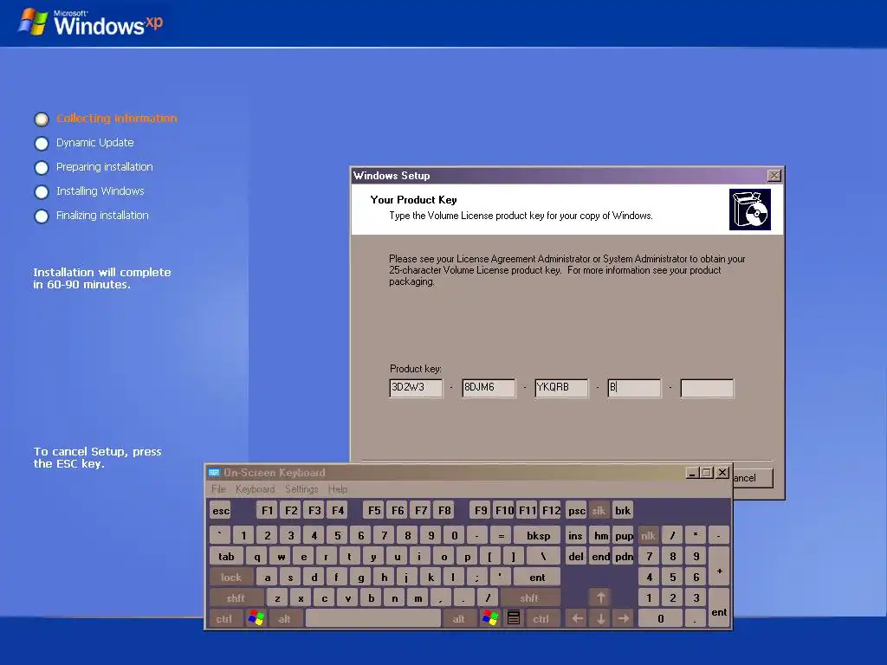Click the psc print screen key

[576, 511]
